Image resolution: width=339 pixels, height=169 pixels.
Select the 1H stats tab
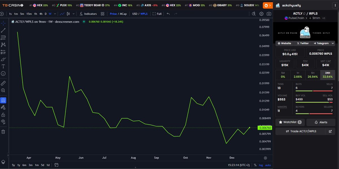pyautogui.click(x=298, y=75)
